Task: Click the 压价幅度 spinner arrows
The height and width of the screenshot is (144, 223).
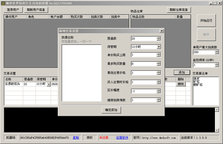Action: pyautogui.click(x=159, y=91)
